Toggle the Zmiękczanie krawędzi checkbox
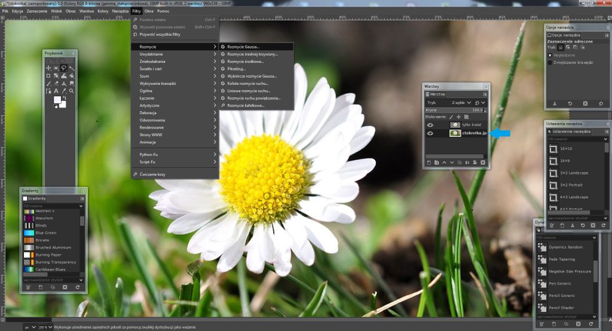Screen dimensions: 612x331 550,63
